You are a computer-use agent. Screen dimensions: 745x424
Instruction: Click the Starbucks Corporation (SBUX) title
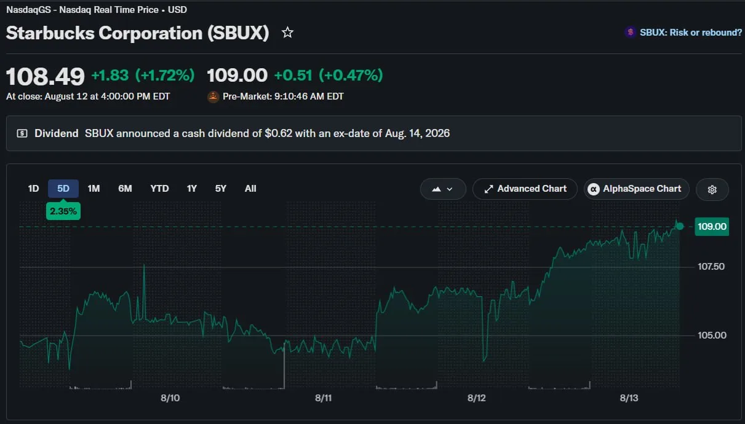[x=138, y=33]
